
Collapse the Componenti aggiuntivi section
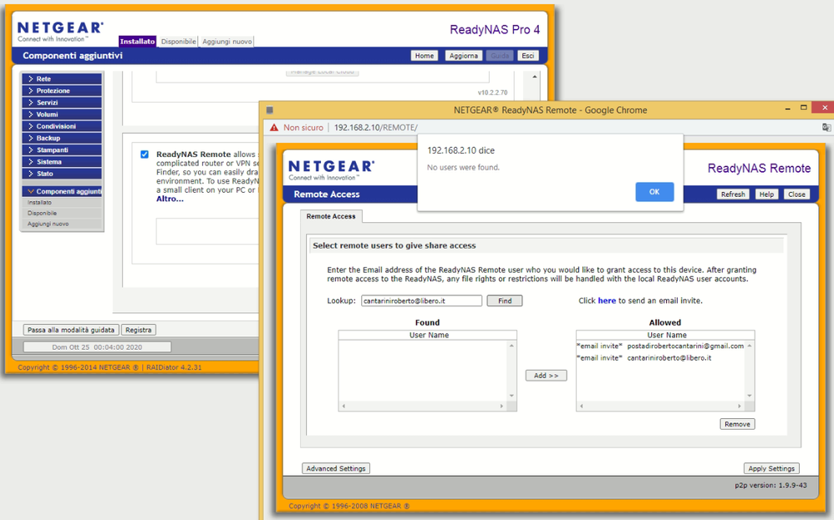point(62,191)
